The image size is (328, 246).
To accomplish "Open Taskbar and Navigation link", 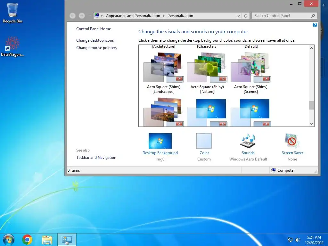I will tap(96, 158).
